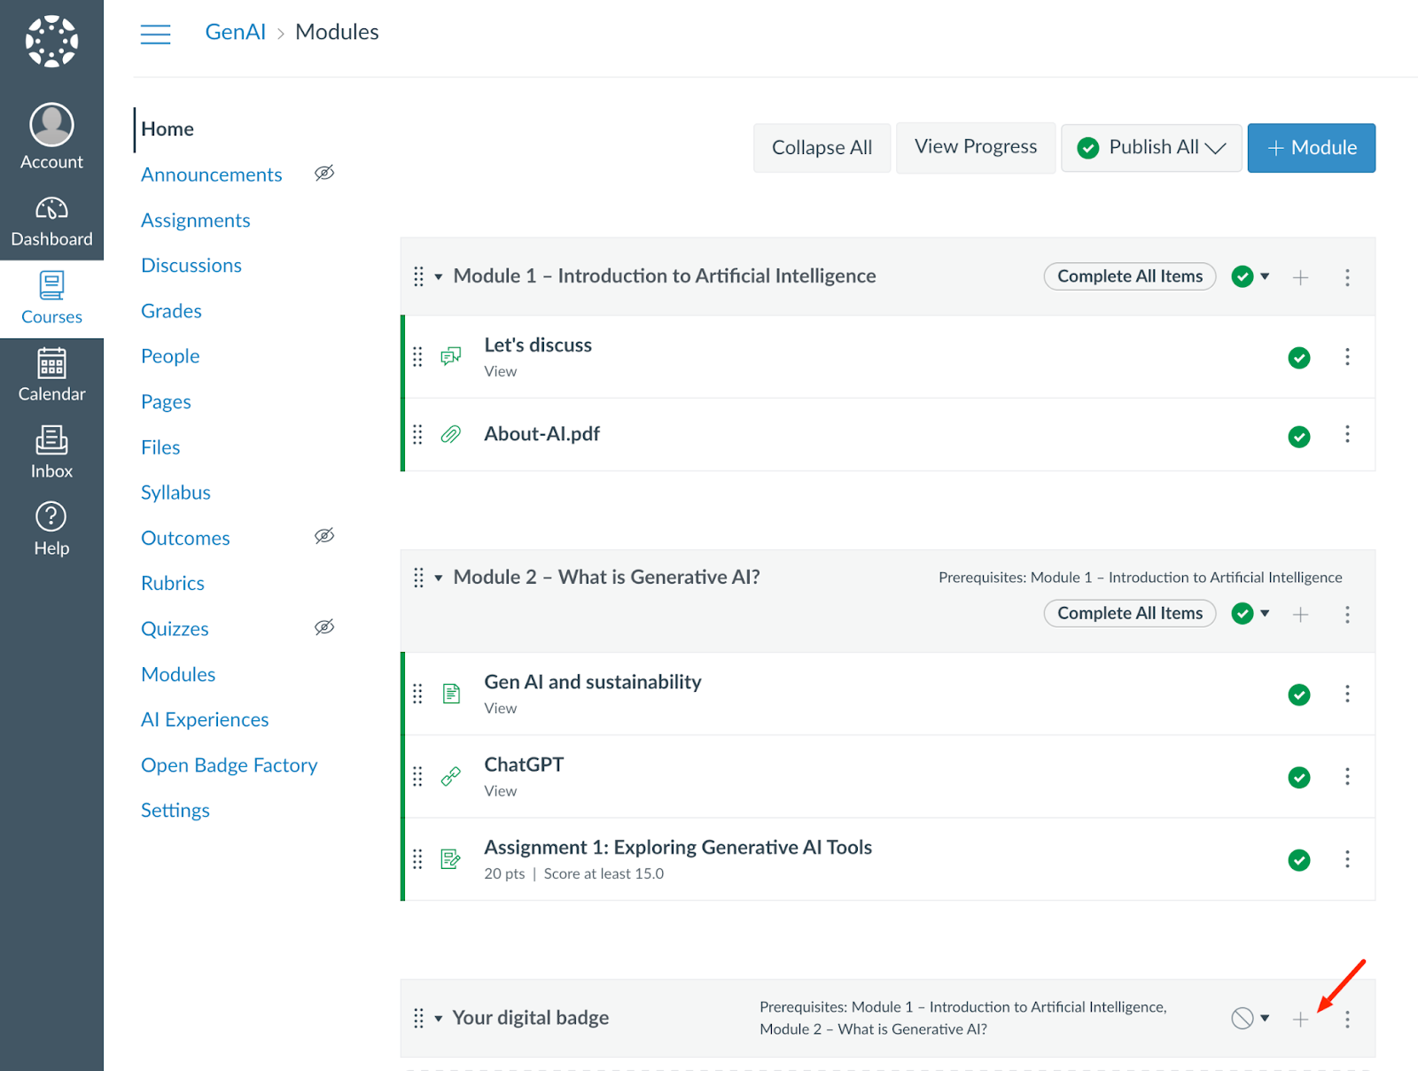Grab the drag handle for Module 1
Viewport: 1418px width, 1071px height.
point(418,276)
